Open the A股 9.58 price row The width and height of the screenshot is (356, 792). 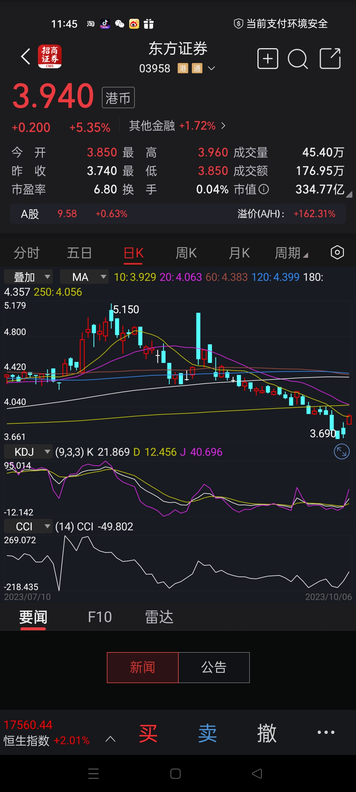(x=178, y=214)
